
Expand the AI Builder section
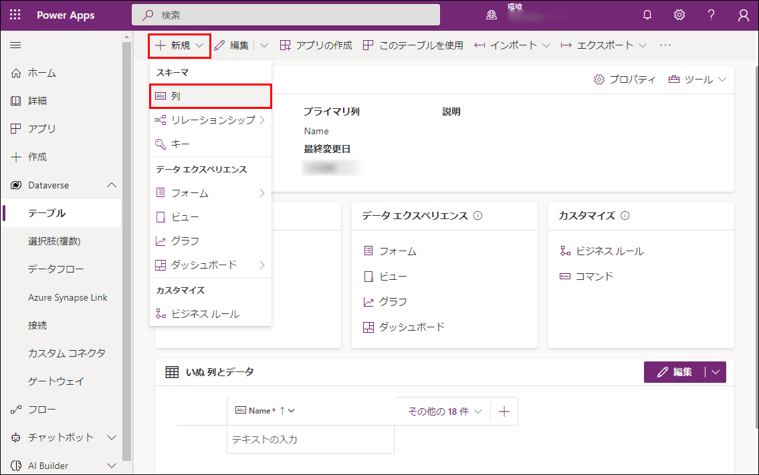click(x=111, y=466)
